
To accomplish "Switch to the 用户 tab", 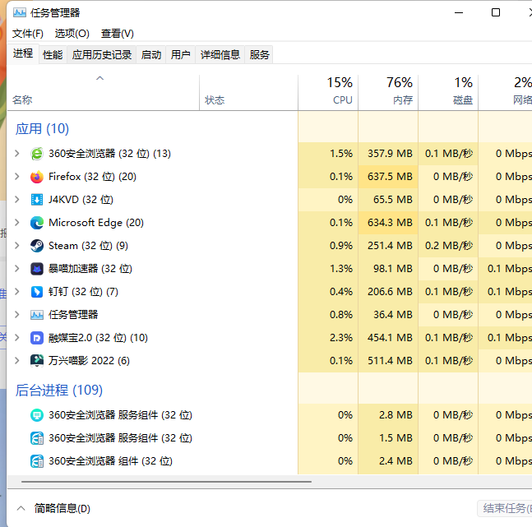I will (x=181, y=54).
